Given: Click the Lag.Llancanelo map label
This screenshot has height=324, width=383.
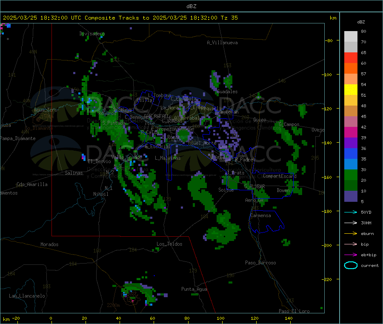Looking at the screenshot, I should pyautogui.click(x=27, y=296).
